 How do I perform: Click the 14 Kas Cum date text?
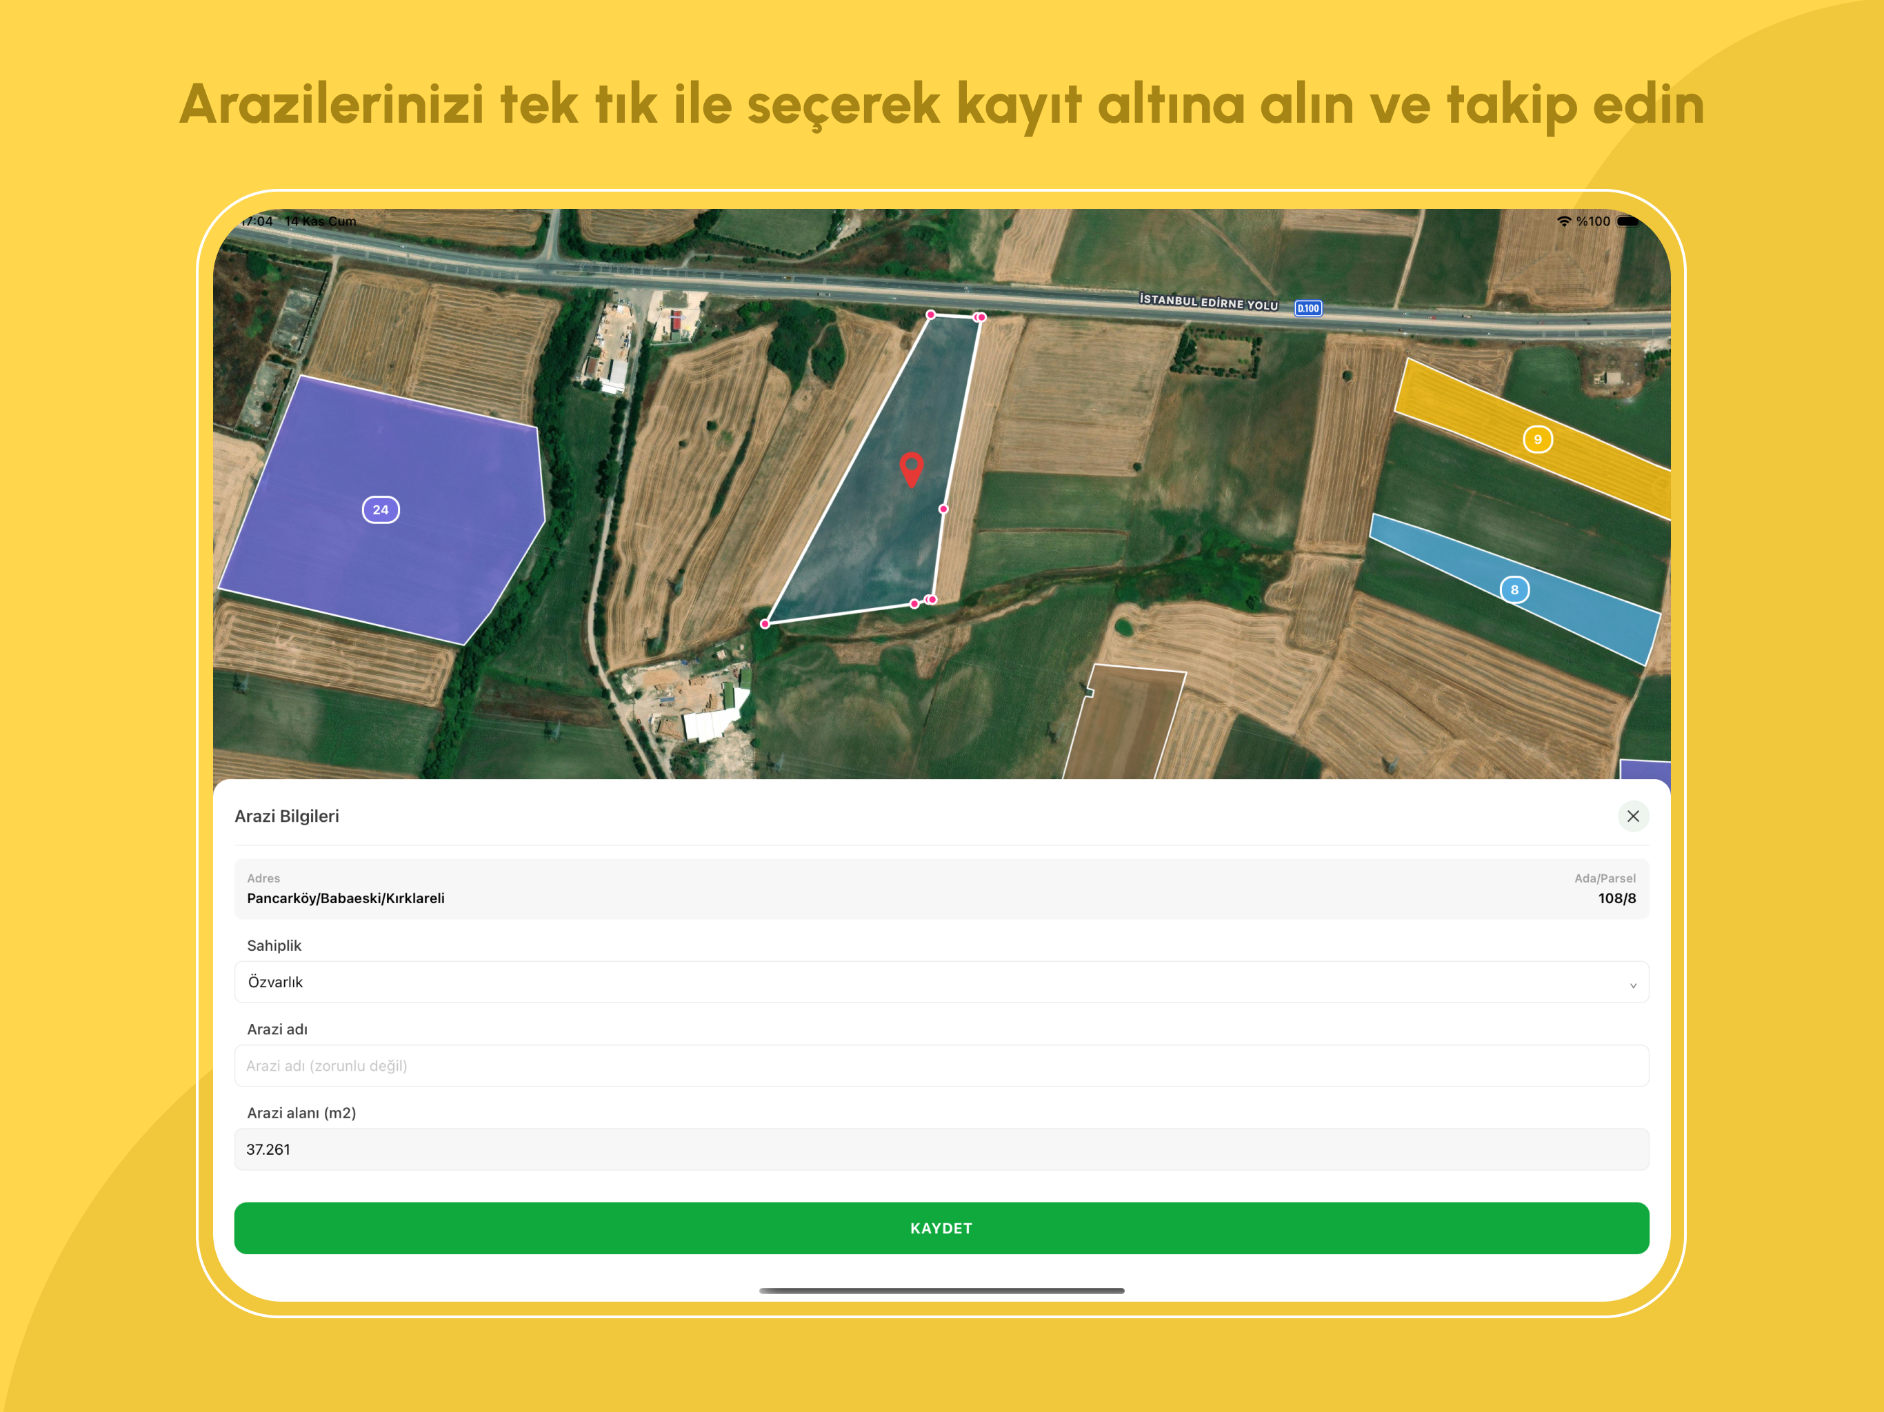point(320,221)
